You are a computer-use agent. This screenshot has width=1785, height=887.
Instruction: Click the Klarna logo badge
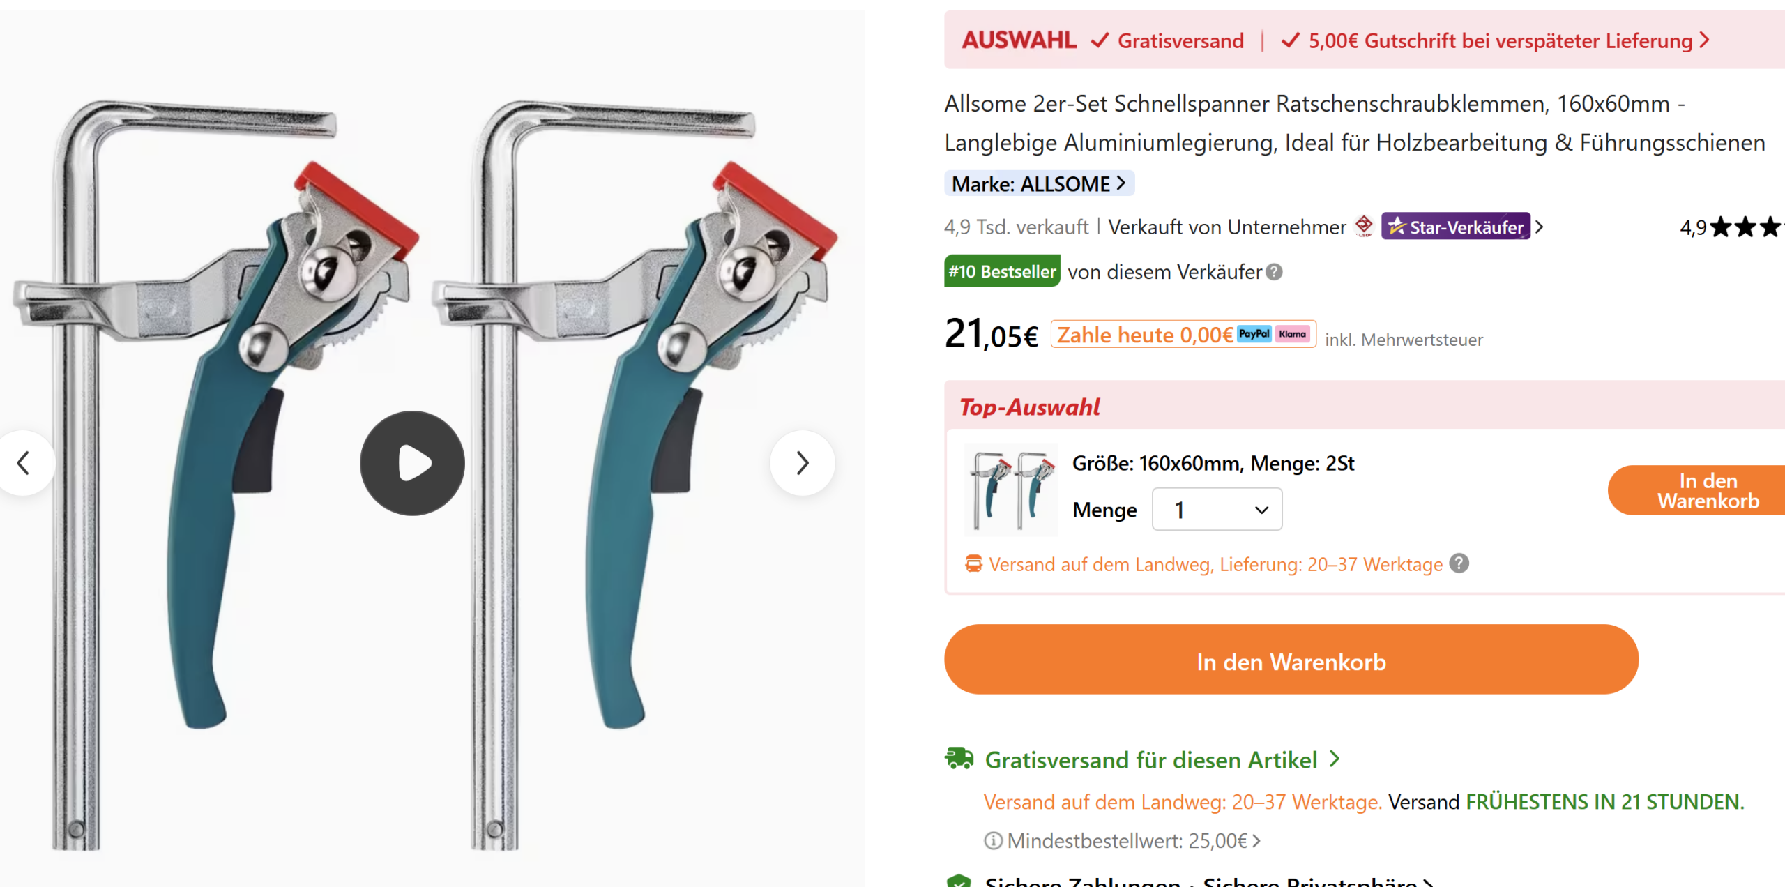(1293, 334)
